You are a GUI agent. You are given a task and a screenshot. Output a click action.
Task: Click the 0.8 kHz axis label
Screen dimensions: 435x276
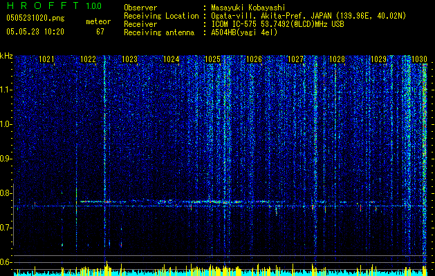(6, 193)
